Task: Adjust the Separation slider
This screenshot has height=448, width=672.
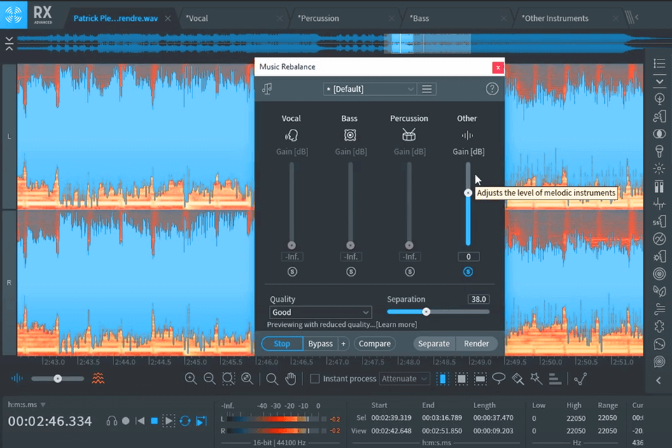Action: (x=426, y=311)
